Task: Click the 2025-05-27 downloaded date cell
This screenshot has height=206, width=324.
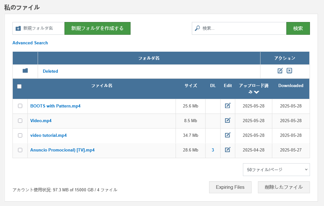Action: (x=291, y=150)
